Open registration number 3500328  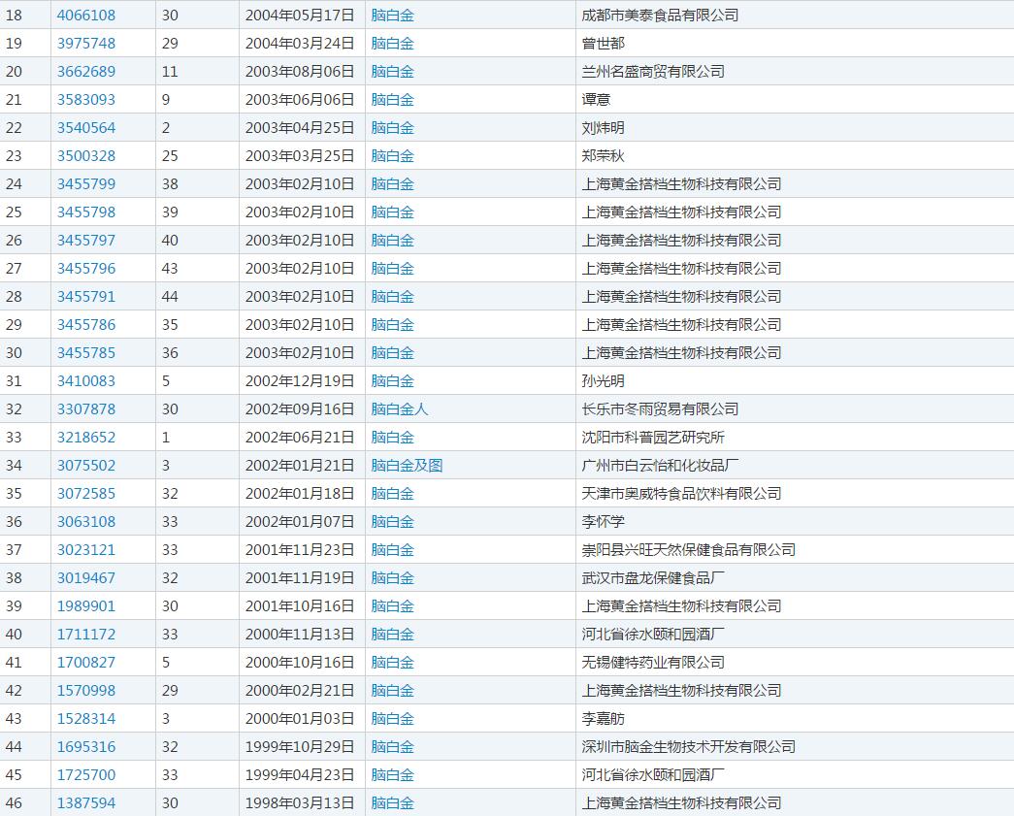coord(86,156)
